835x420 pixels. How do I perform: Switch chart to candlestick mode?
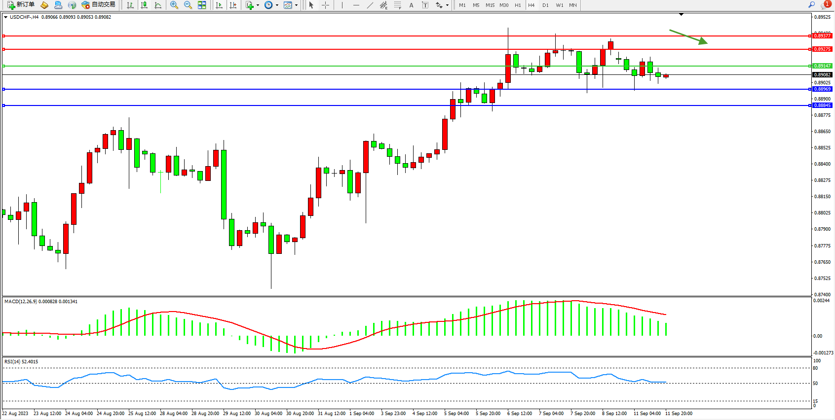144,5
